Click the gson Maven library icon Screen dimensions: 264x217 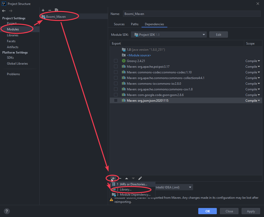tap(124, 95)
